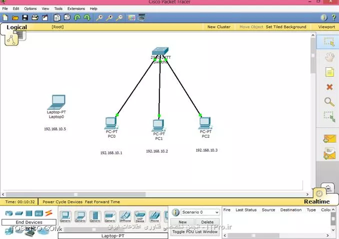
Task: Select the Hubs device category icon
Action: pos(29,213)
